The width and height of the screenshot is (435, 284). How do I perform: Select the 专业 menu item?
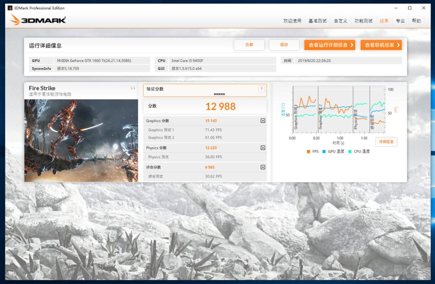[399, 20]
